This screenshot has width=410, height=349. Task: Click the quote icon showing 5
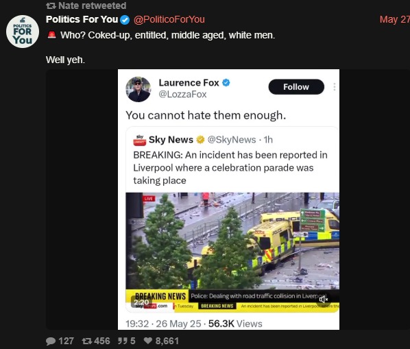[123, 341]
